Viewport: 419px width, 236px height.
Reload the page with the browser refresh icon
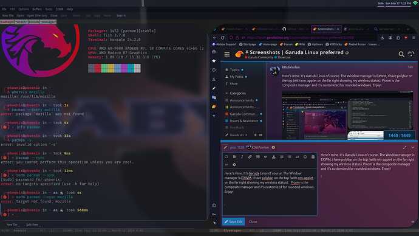tap(223, 38)
